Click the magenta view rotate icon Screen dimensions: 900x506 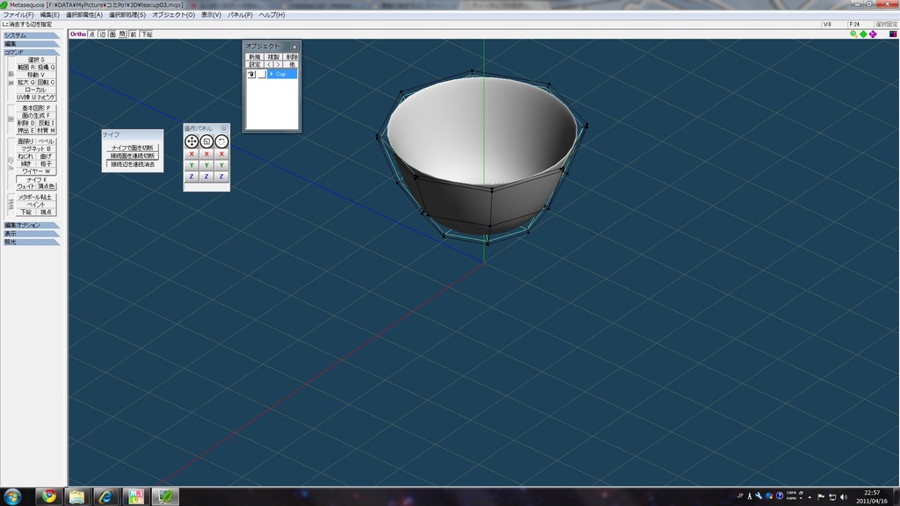(873, 34)
